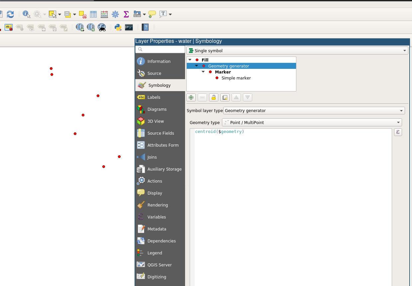The height and width of the screenshot is (286, 412).
Task: Click the Map Tips speech bubble icon
Action: (152, 14)
